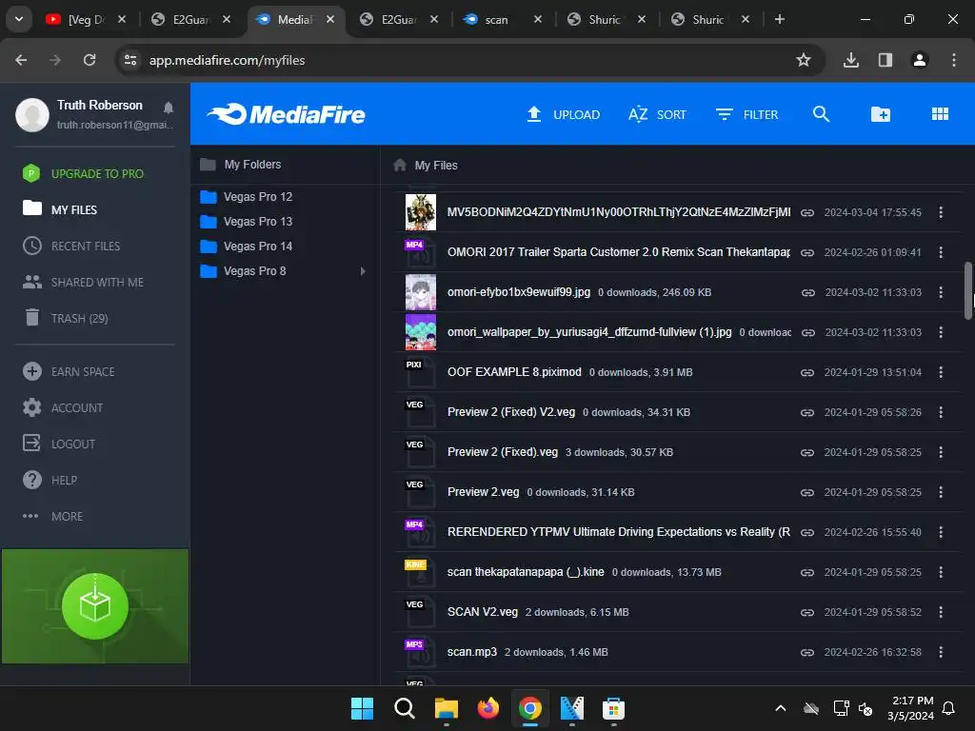This screenshot has width=975, height=731.
Task: Open TRASH (29) in sidebar
Action: (66, 318)
